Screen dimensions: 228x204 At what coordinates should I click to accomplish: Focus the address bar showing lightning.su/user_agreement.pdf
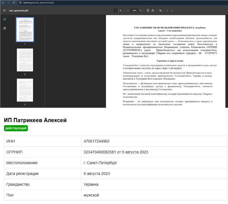click(x=38, y=3)
